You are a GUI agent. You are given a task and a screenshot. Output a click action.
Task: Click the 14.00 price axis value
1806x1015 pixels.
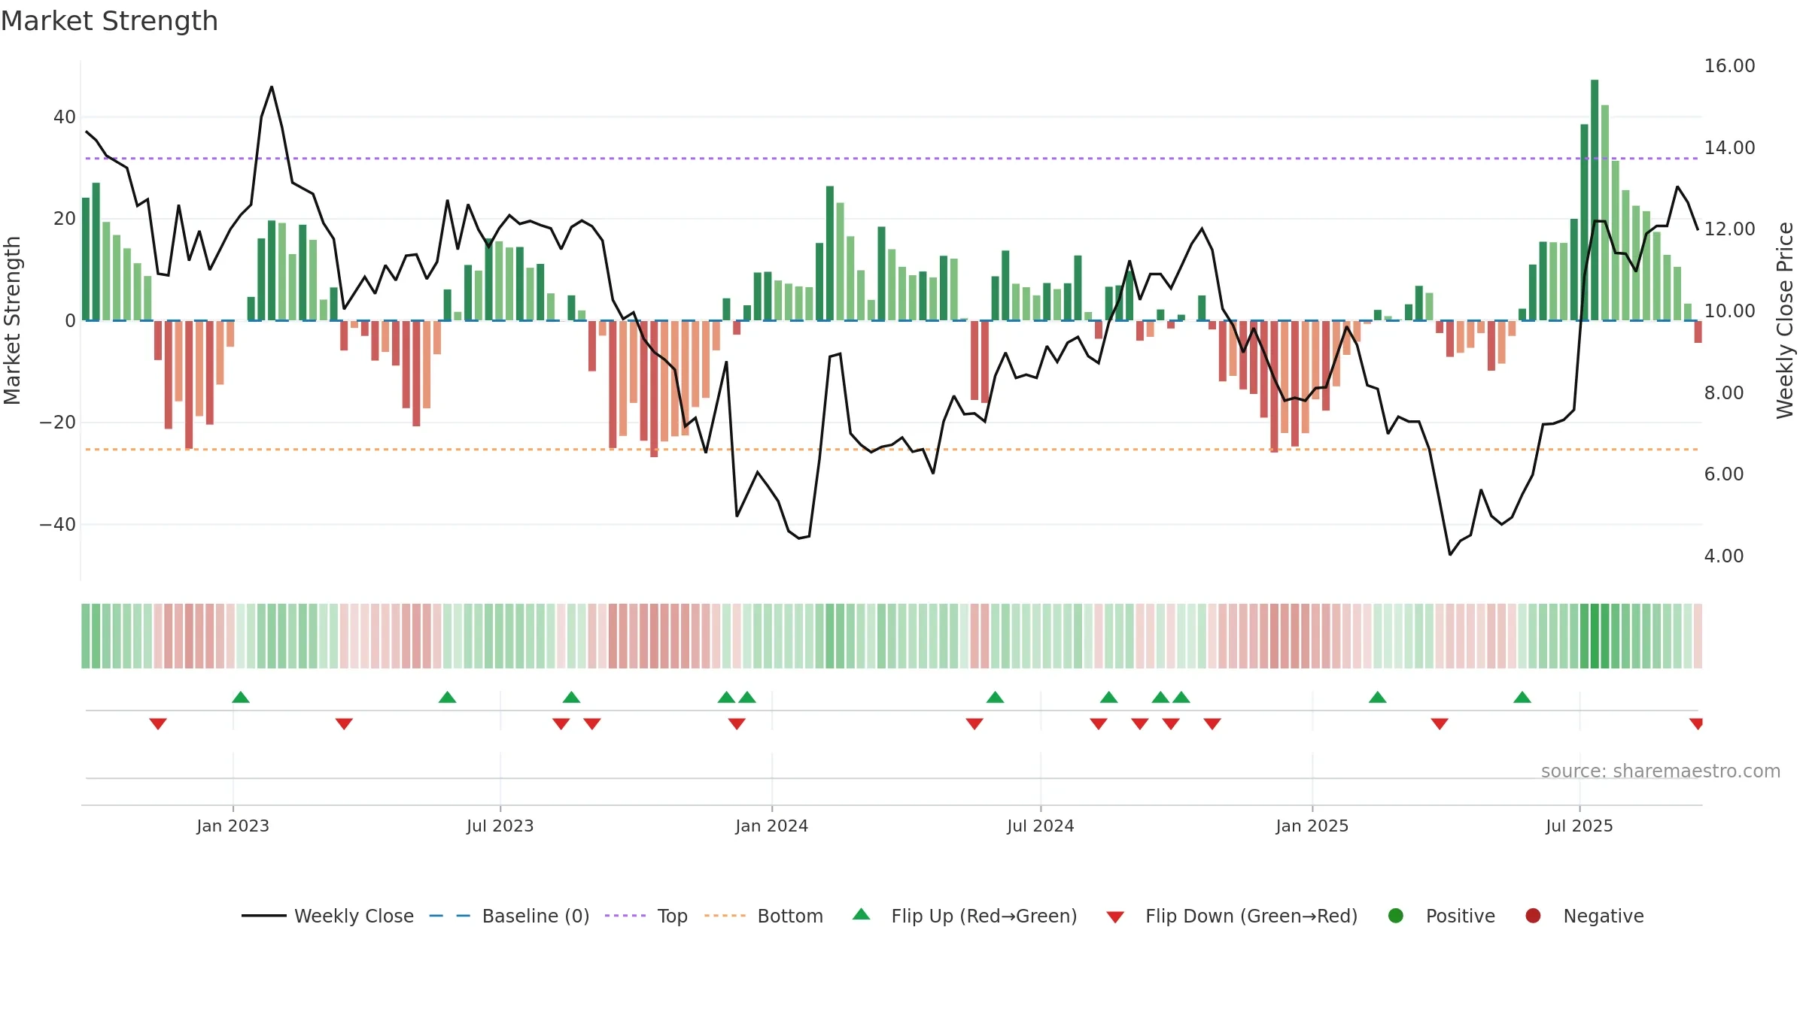tap(1729, 148)
